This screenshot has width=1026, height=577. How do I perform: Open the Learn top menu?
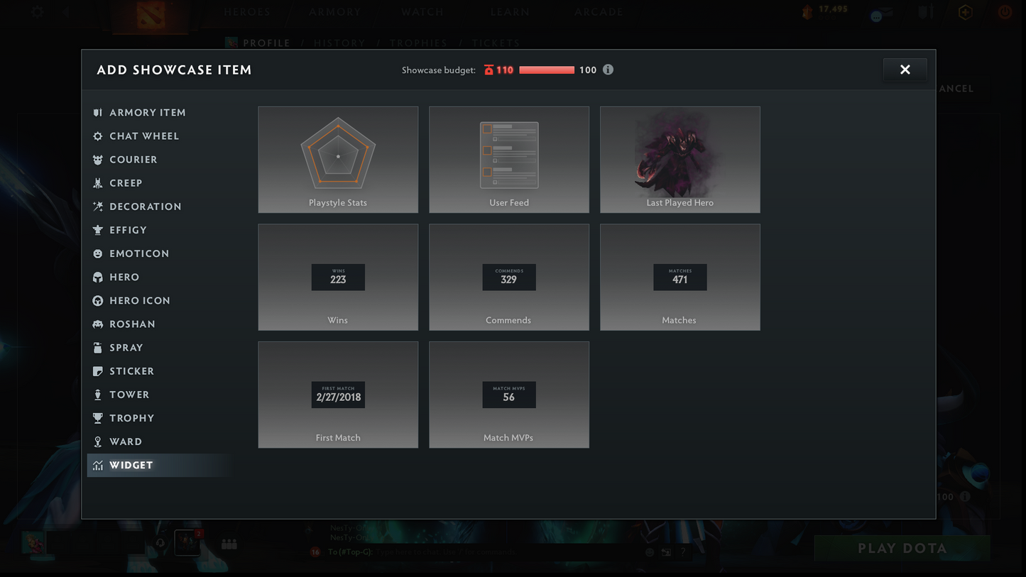coord(510,12)
